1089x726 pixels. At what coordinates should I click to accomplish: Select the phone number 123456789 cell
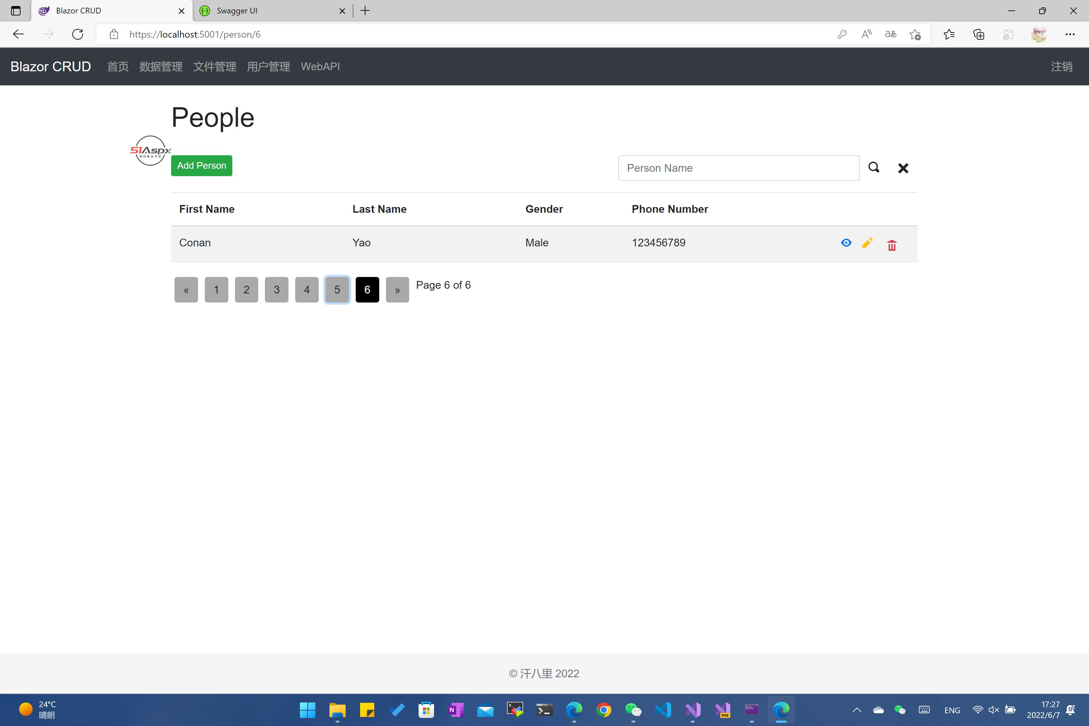point(658,243)
